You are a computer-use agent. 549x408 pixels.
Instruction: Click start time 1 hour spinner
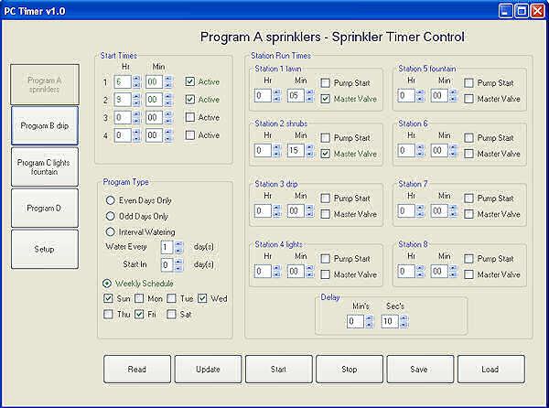[x=136, y=82]
